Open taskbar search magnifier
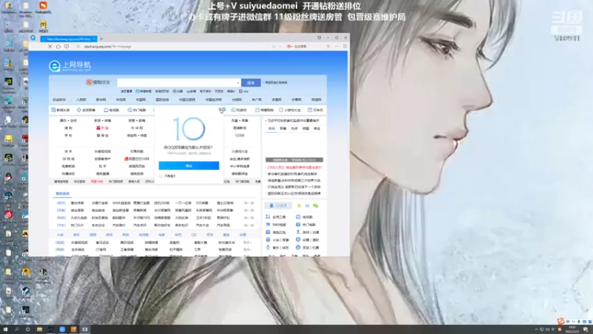 [x=16, y=330]
